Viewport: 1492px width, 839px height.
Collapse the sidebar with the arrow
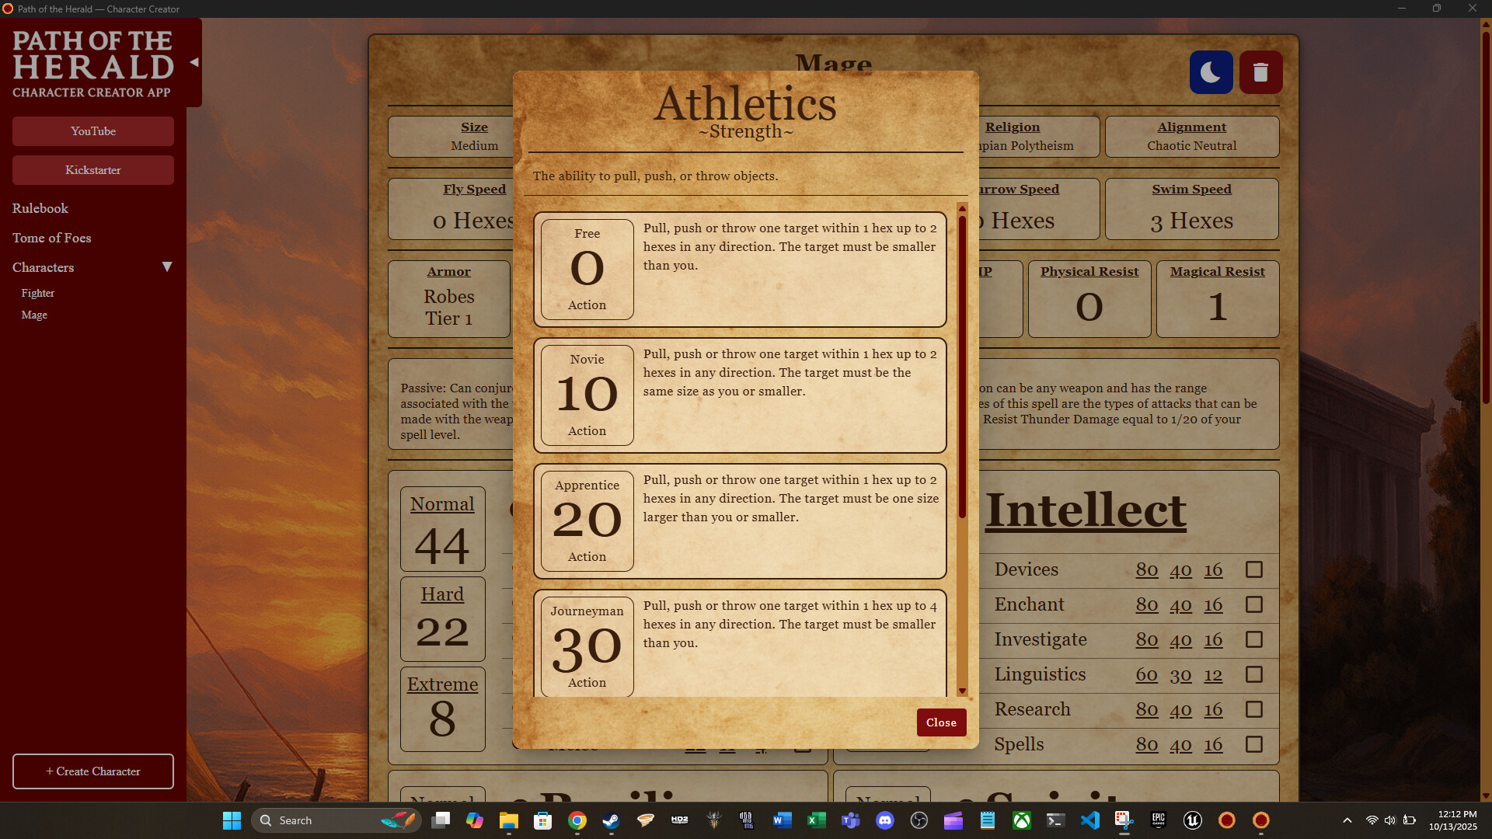(193, 62)
